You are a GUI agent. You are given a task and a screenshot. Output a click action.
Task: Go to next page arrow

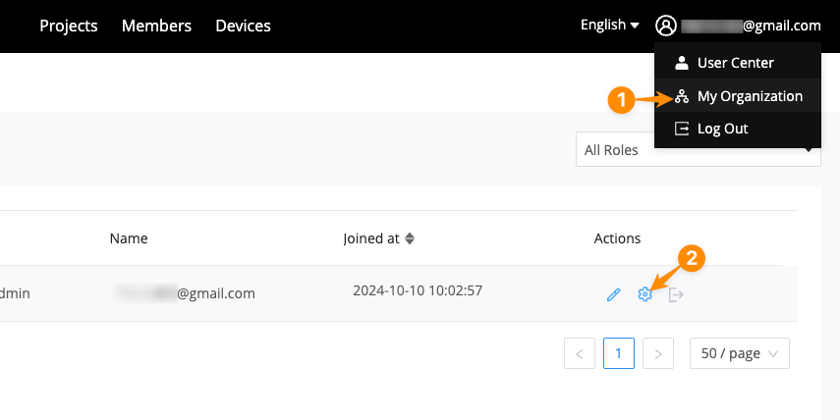[658, 353]
